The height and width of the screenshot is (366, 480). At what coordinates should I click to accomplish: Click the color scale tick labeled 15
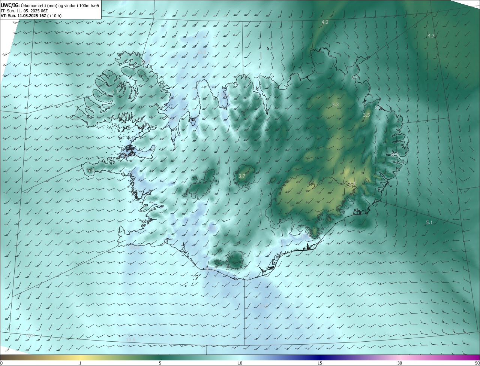320,363
